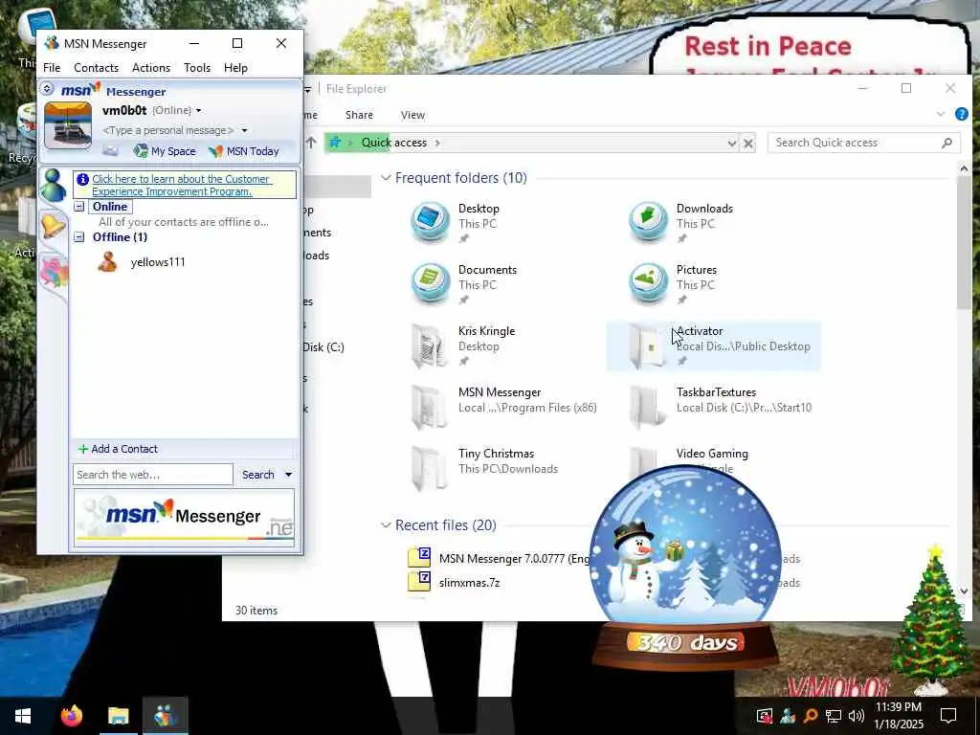The height and width of the screenshot is (735, 980).
Task: Open the MSN Messenger e-mail inbox icon
Action: pos(110,150)
